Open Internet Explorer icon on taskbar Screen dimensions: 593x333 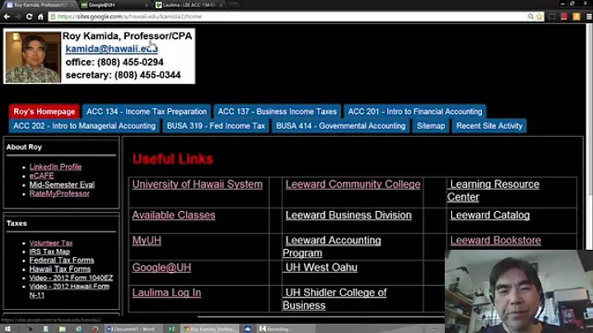tap(79, 329)
